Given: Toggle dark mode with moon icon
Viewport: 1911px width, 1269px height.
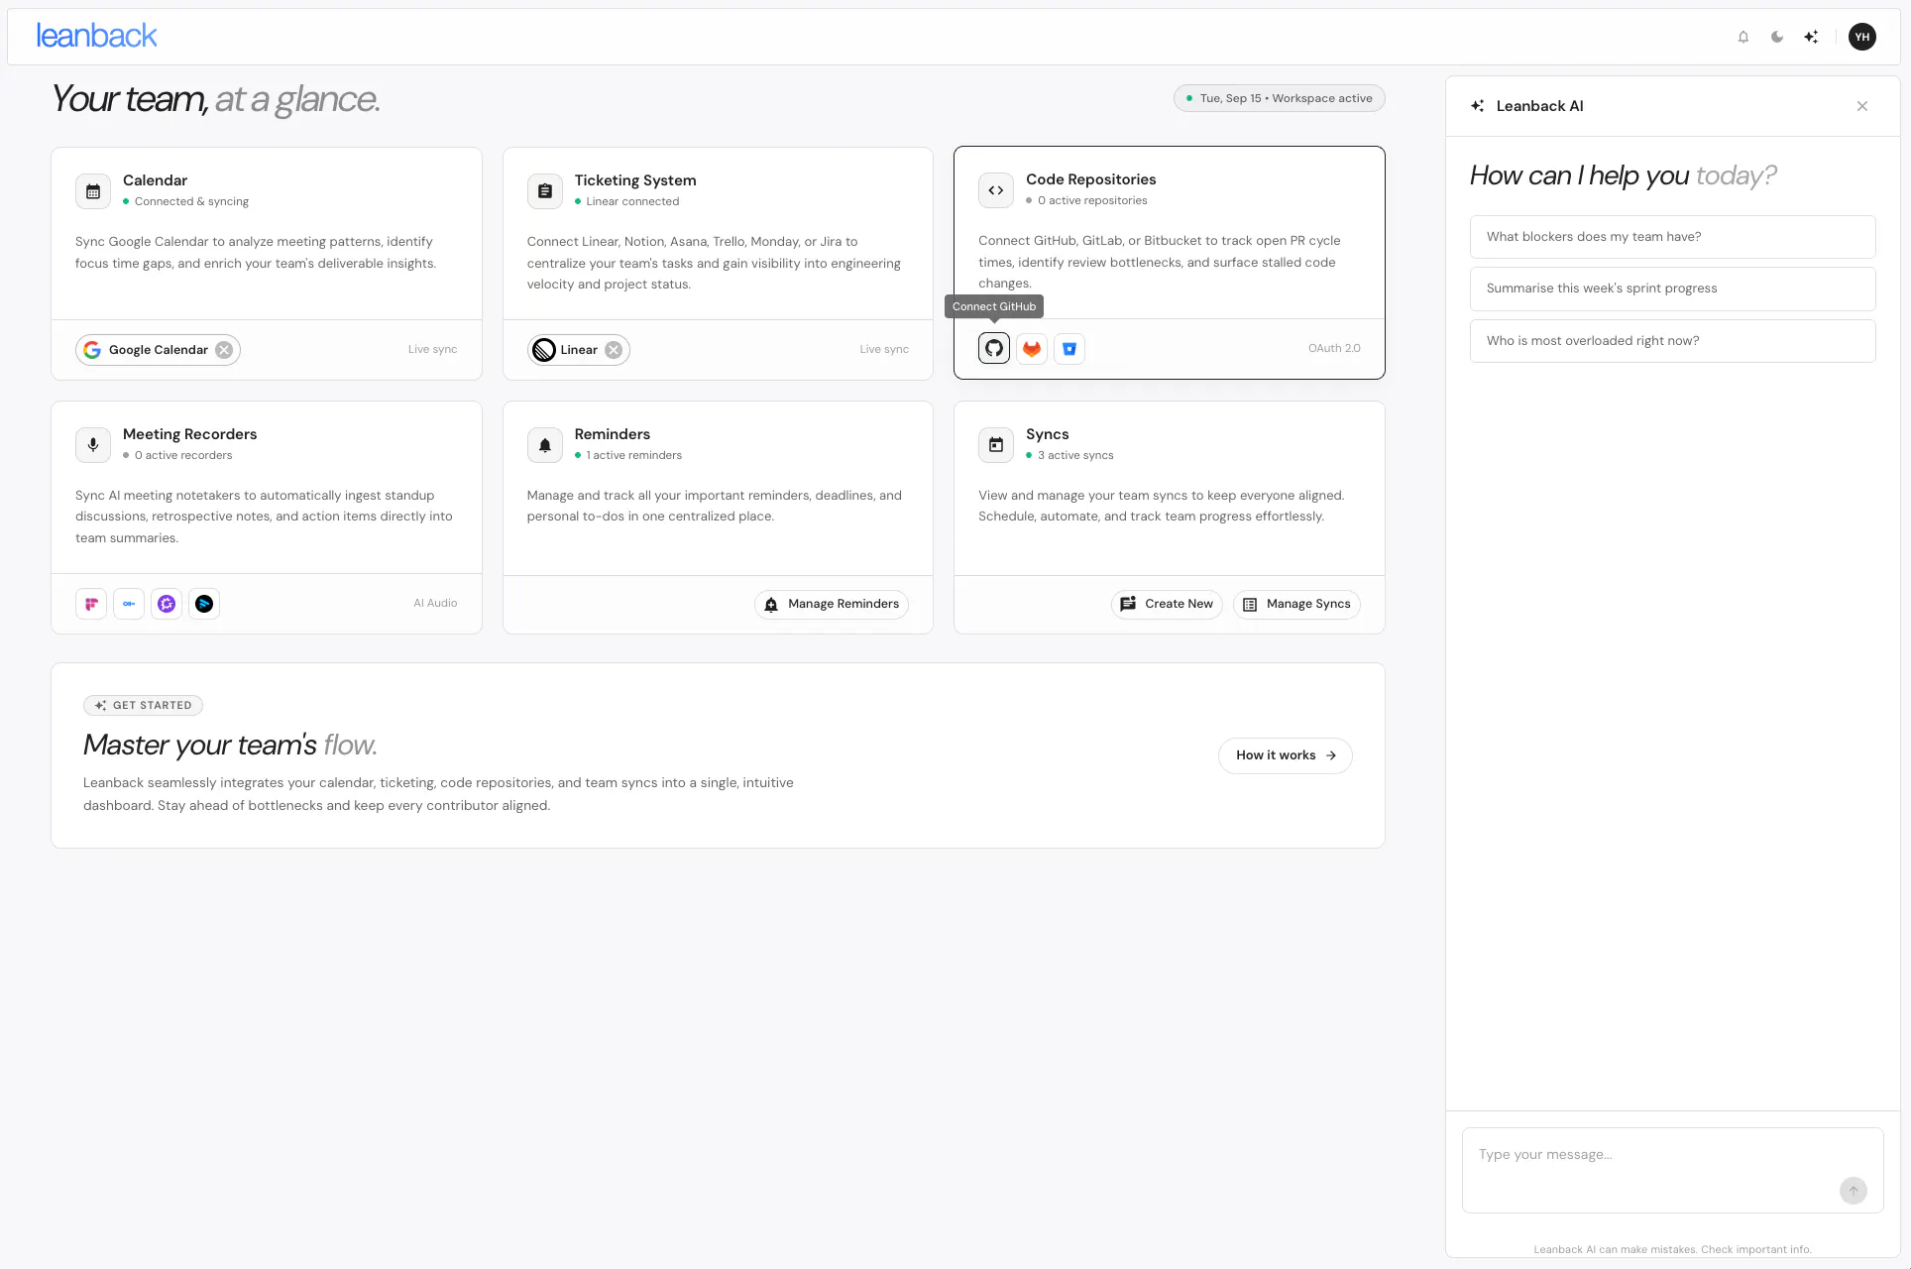Looking at the screenshot, I should point(1777,37).
